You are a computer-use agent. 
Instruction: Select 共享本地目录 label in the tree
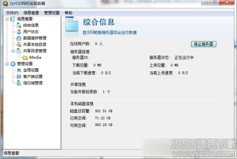35,44
